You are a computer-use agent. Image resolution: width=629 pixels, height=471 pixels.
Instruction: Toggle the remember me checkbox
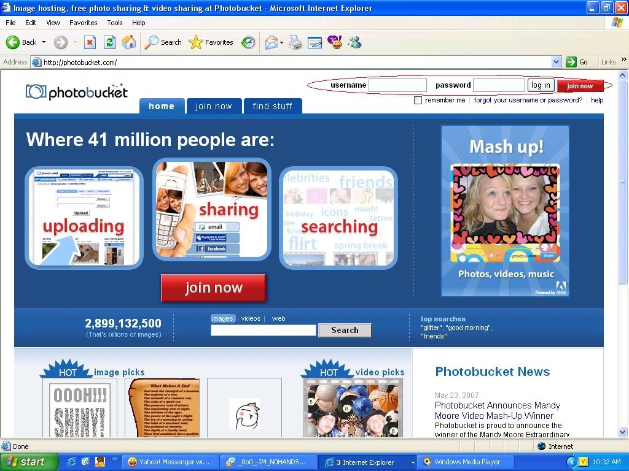(x=418, y=101)
